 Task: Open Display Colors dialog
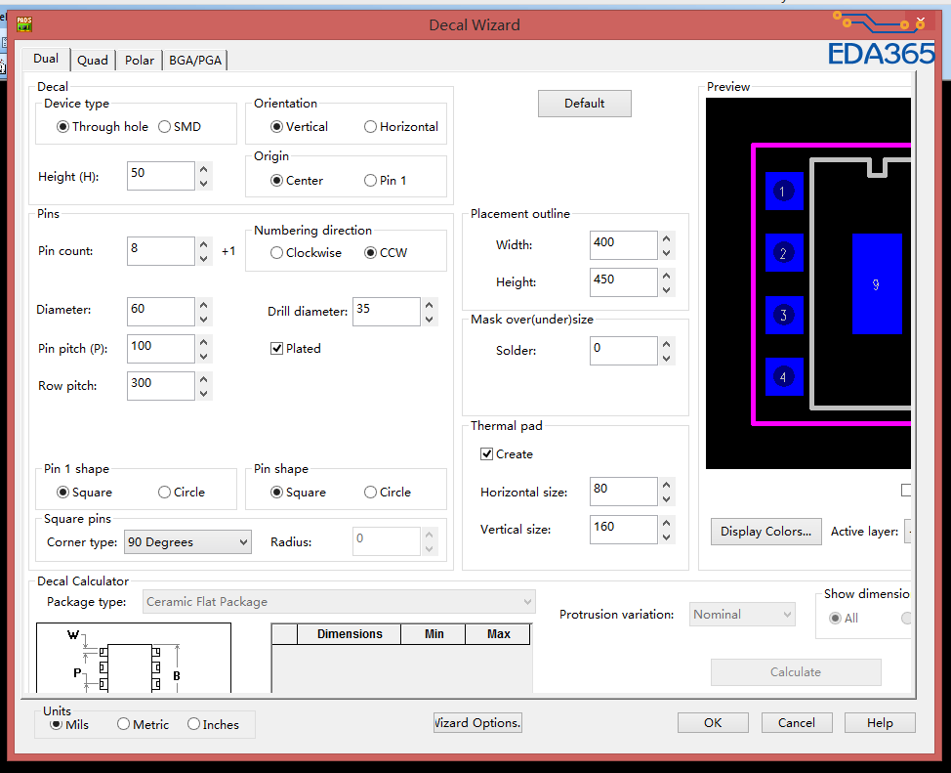pyautogui.click(x=766, y=532)
